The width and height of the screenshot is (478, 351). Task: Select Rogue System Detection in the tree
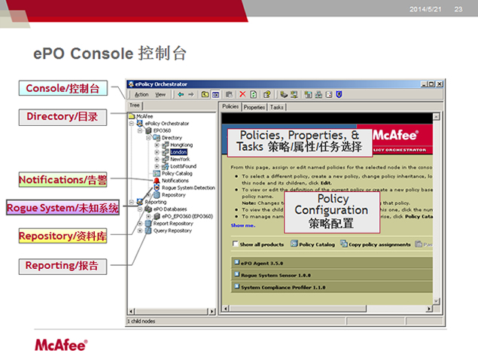(x=188, y=188)
